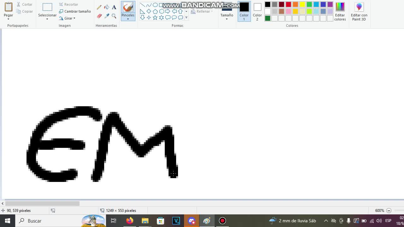Image resolution: width=404 pixels, height=227 pixels.
Task: Choose the oval callout shape
Action: [x=174, y=18]
